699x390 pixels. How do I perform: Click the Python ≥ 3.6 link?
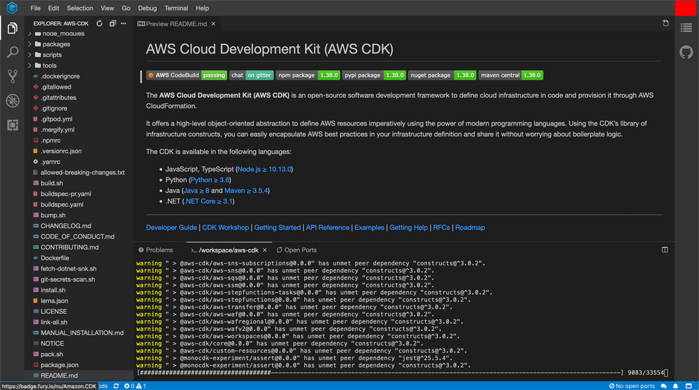pos(210,180)
